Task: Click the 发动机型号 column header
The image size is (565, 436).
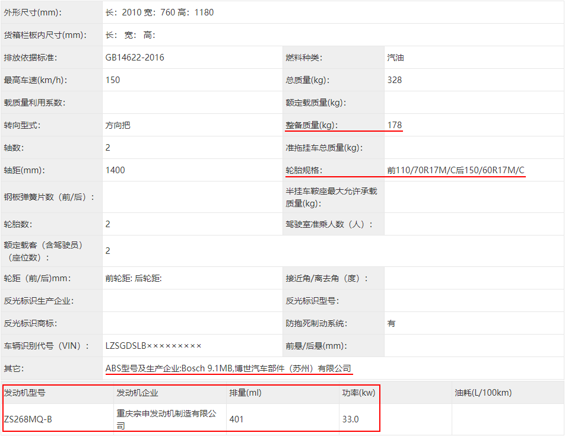Action: [x=25, y=393]
